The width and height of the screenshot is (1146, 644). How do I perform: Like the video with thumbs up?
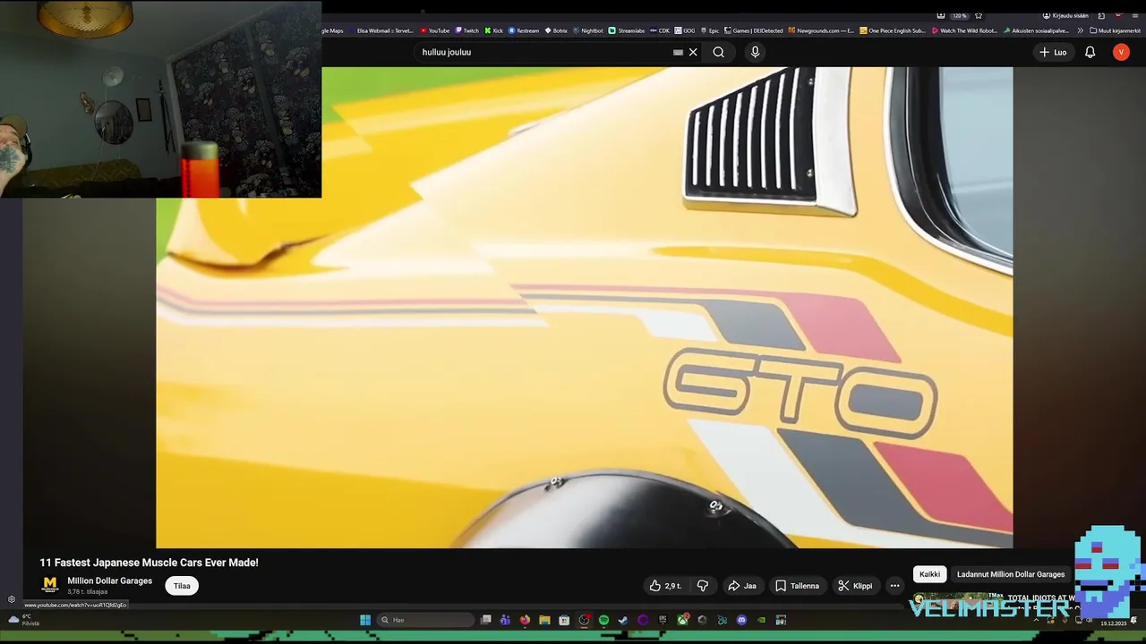[x=665, y=586]
